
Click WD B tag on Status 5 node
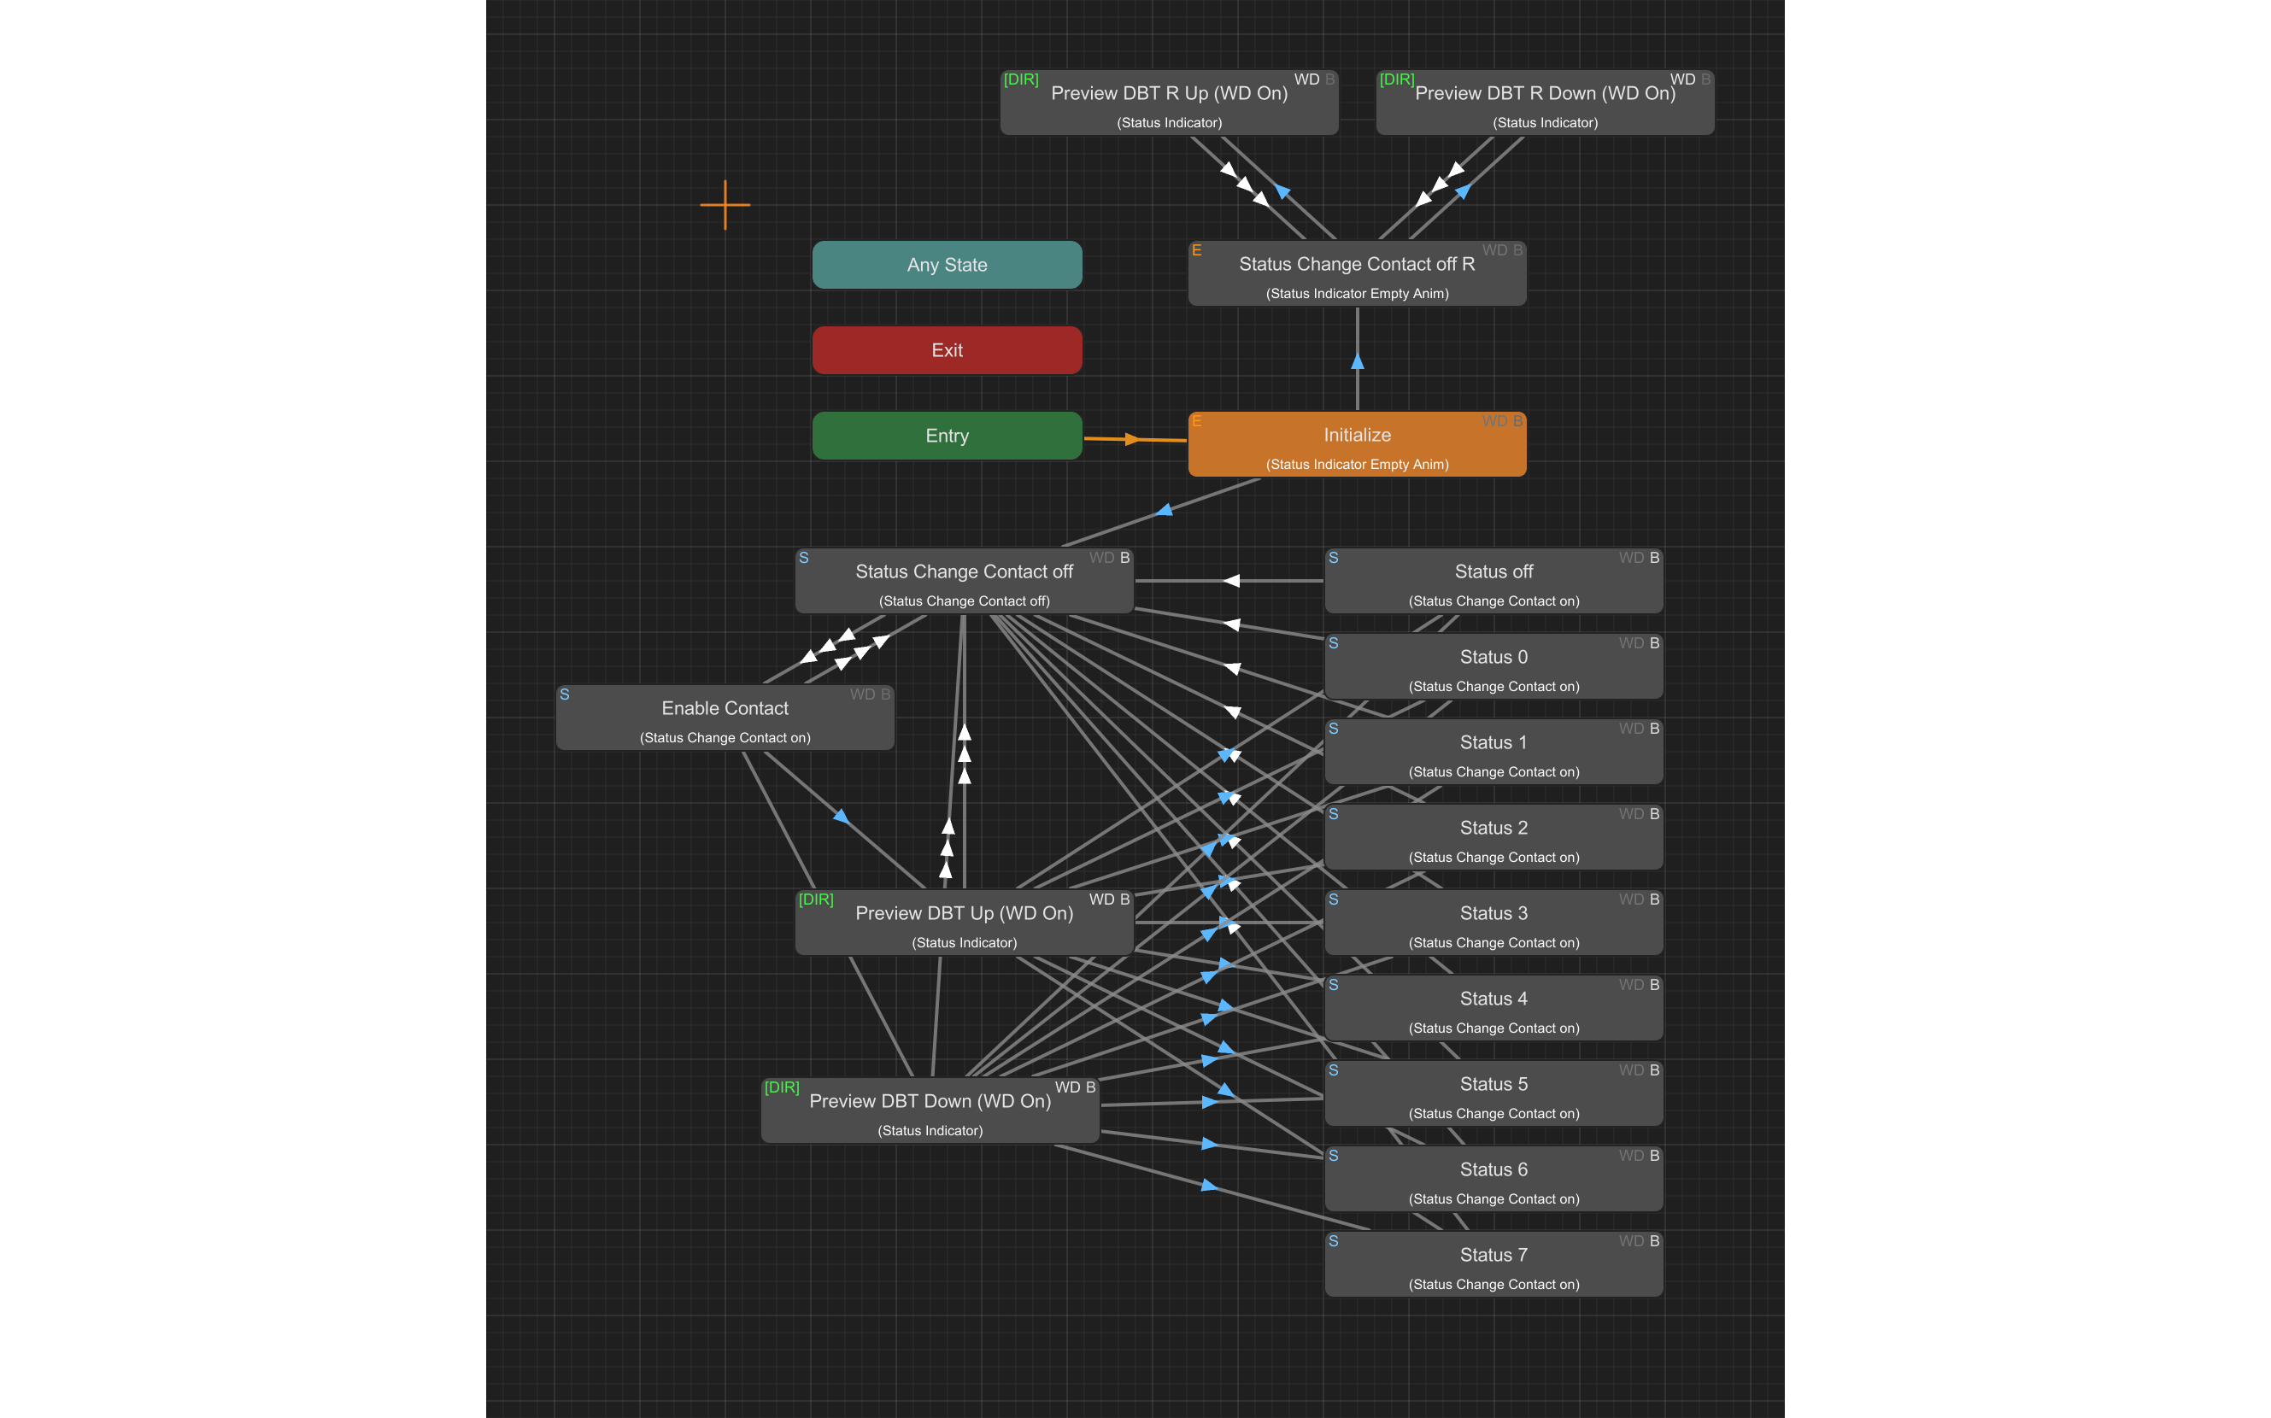point(1639,1070)
